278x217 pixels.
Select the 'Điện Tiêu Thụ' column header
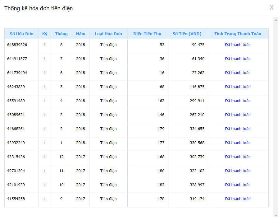[x=147, y=34]
